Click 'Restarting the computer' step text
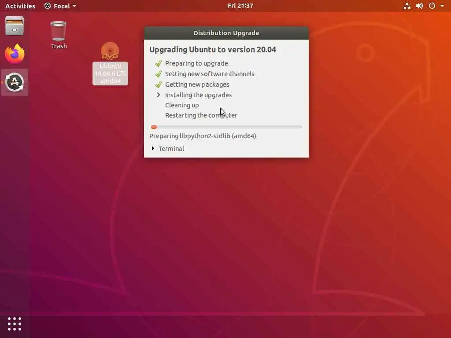 coord(201,115)
